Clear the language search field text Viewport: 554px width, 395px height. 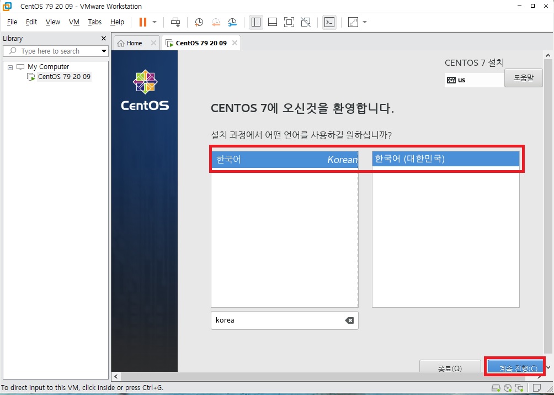[349, 320]
